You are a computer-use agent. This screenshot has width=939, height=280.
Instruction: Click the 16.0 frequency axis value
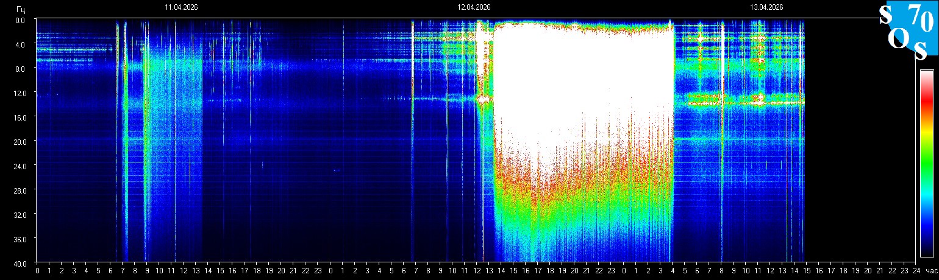pyautogui.click(x=20, y=117)
